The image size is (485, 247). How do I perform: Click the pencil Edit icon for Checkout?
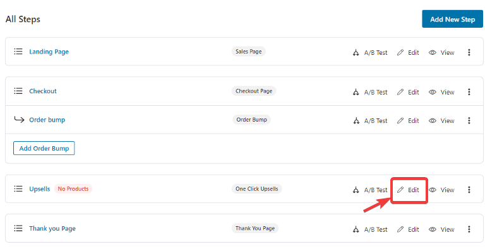click(400, 92)
